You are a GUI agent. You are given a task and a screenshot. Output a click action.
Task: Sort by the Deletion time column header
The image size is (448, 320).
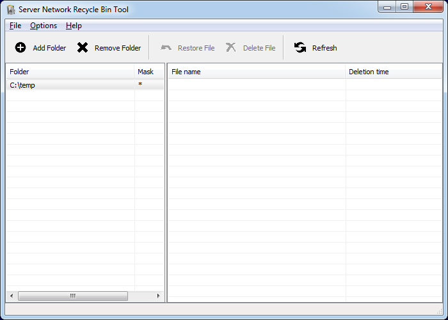pos(393,72)
